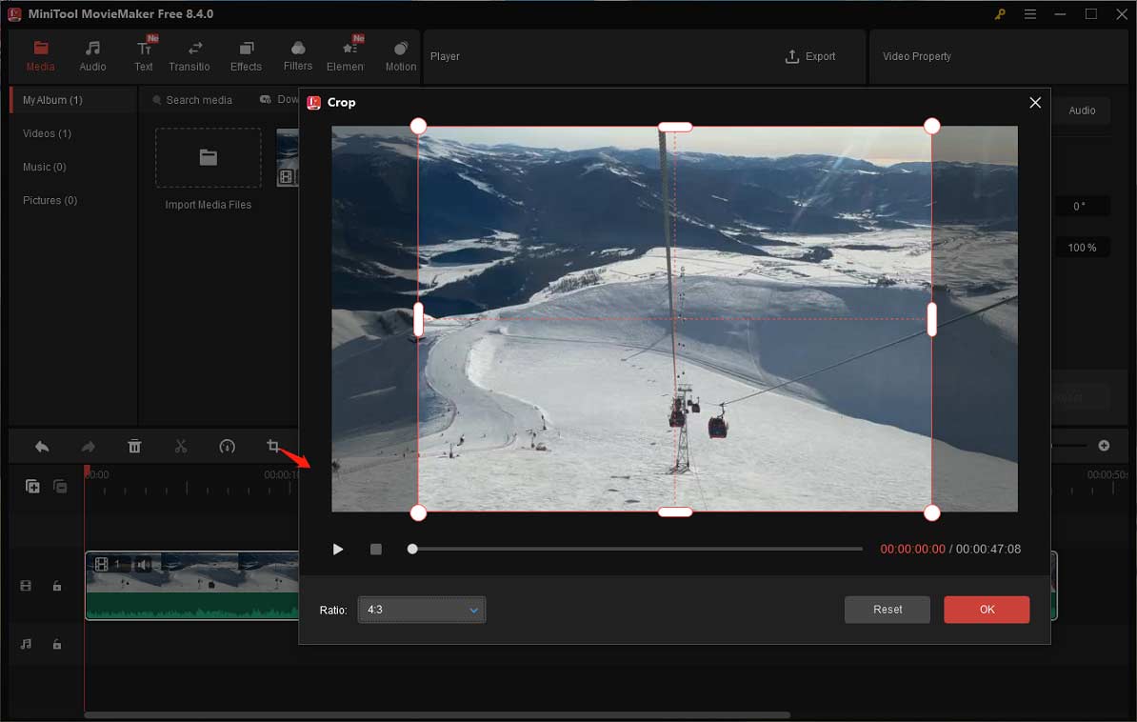Screen dimensions: 1137x722
Task: Open the Speed control icon
Action: pos(225,446)
